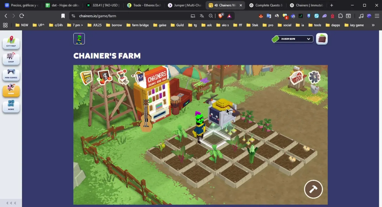Open the music note media control

pyautogui.click(x=361, y=16)
